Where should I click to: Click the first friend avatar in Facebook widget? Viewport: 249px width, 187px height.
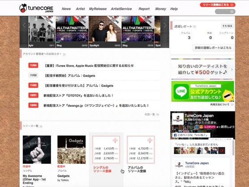(x=177, y=150)
